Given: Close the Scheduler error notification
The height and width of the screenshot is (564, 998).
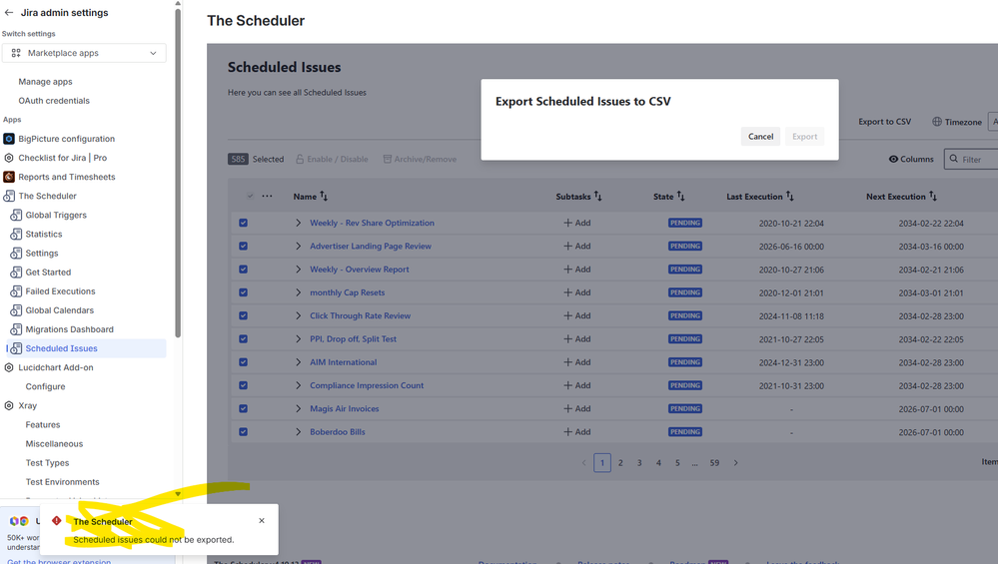Looking at the screenshot, I should tap(262, 520).
